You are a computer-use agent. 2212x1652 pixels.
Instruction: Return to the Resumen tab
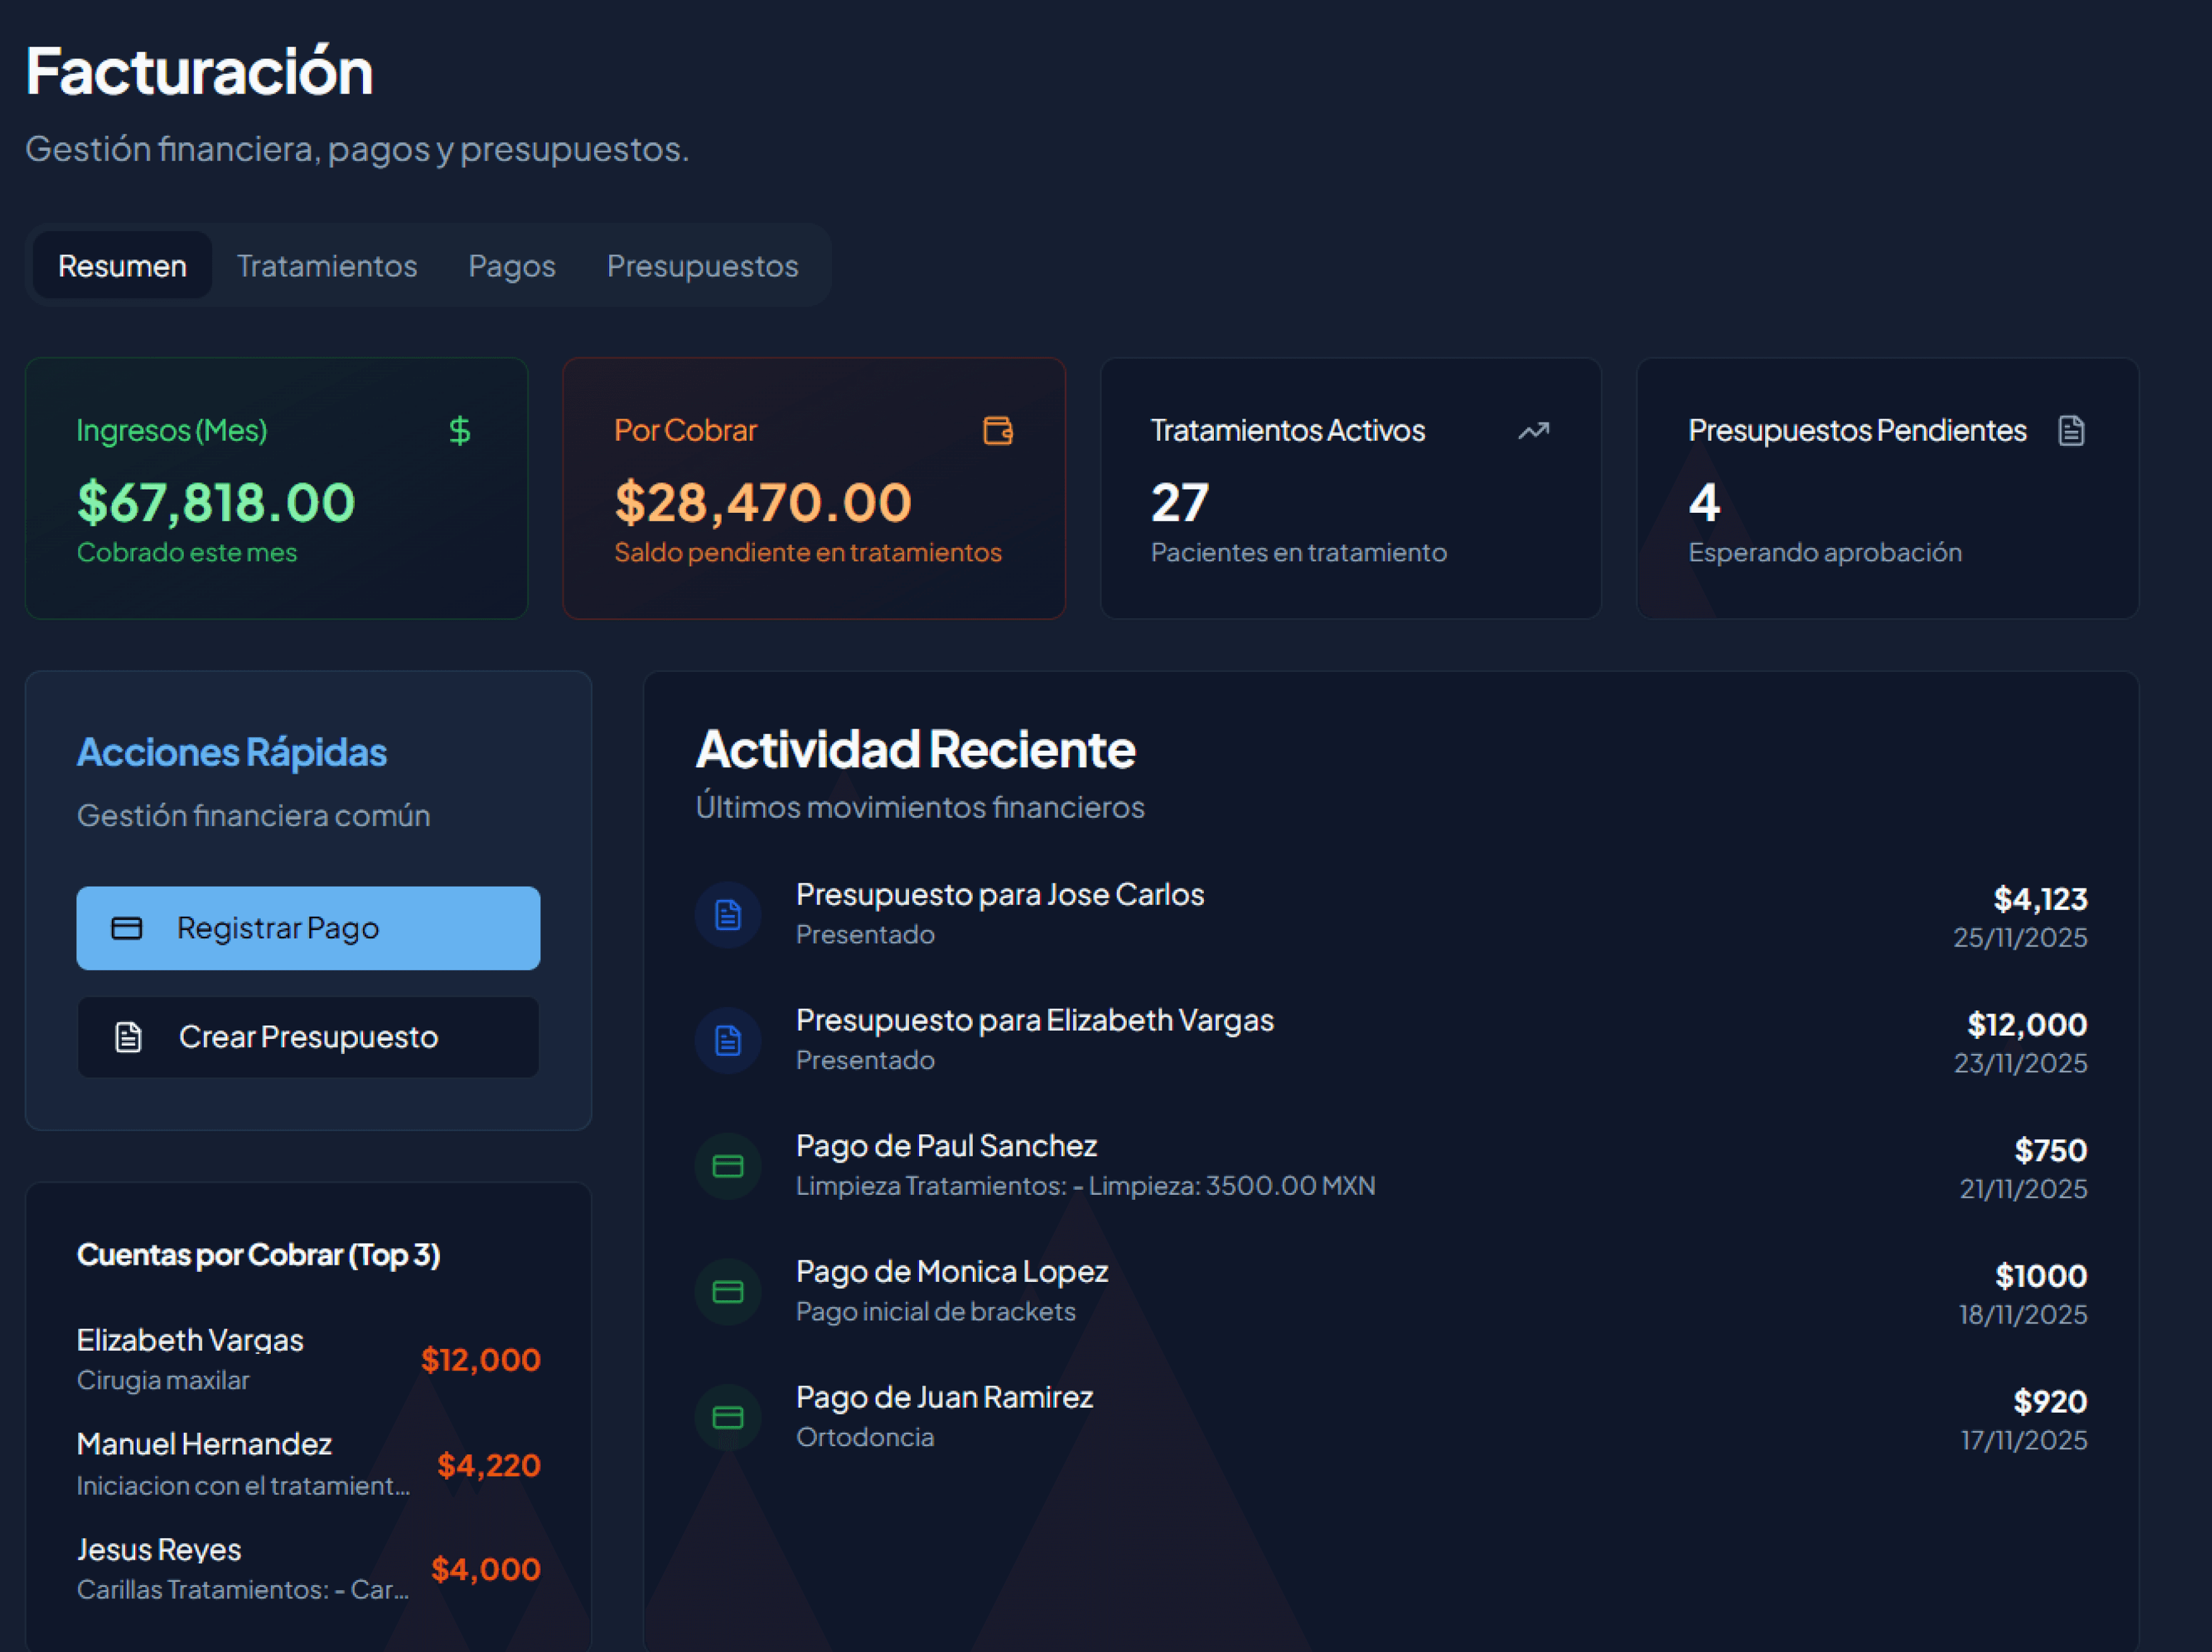coord(121,265)
